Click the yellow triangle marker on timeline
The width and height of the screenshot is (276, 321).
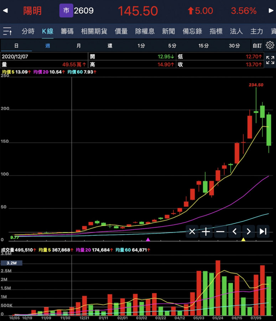point(244,239)
